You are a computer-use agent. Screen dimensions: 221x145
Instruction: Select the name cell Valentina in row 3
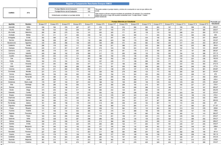(28, 32)
